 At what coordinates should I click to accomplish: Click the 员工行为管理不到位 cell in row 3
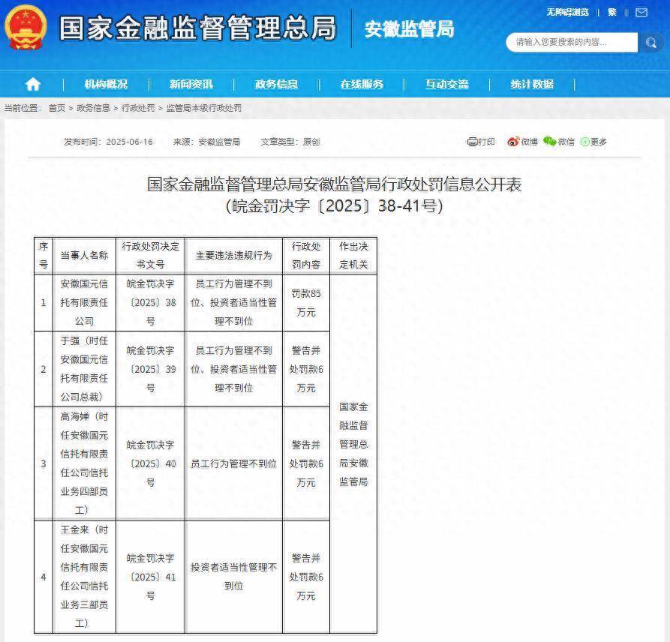pyautogui.click(x=234, y=463)
